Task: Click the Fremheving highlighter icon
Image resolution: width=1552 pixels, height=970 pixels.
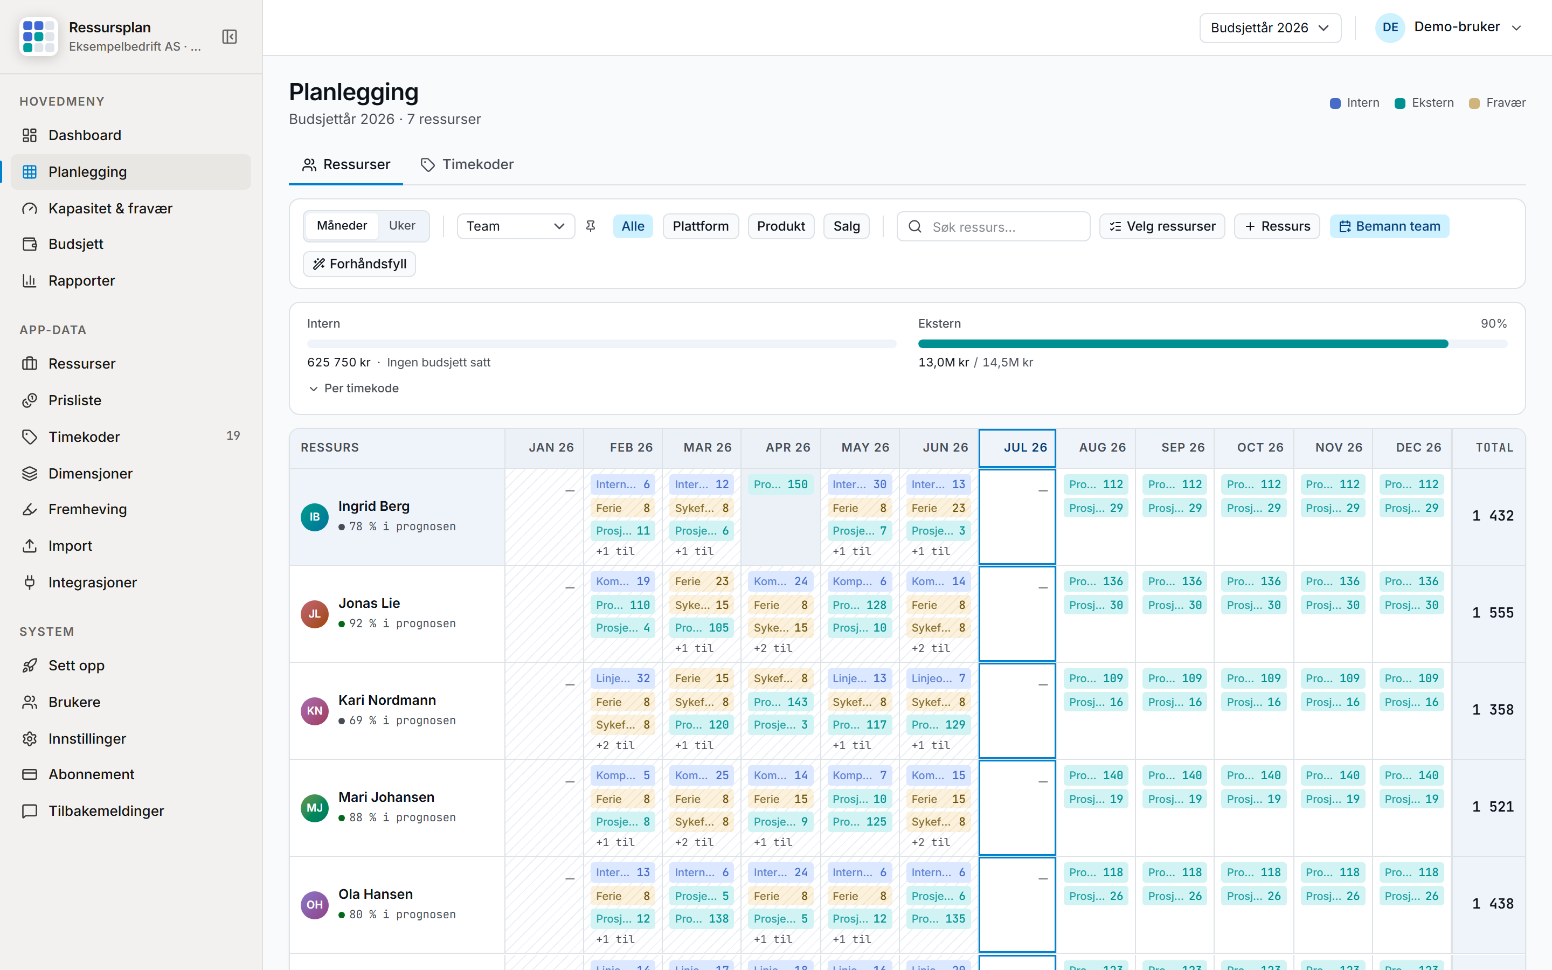Action: click(30, 509)
